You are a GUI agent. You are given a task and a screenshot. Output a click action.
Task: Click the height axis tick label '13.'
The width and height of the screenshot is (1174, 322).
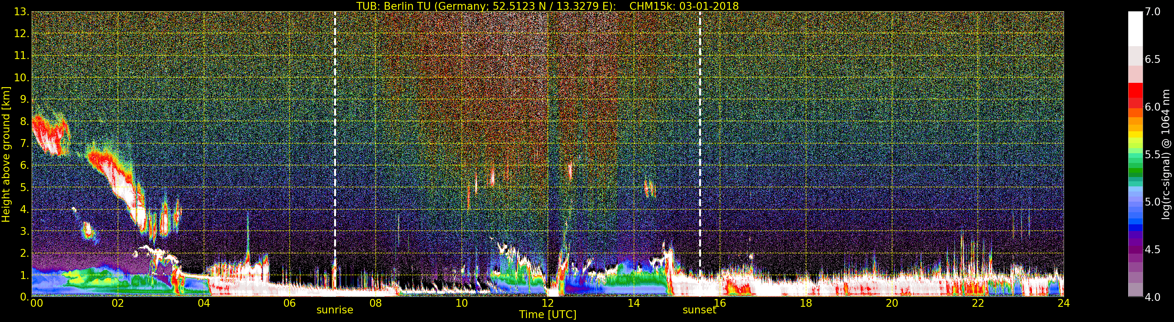22,12
